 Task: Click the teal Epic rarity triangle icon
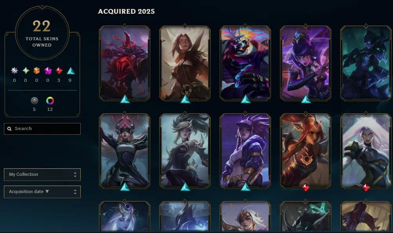pos(71,71)
